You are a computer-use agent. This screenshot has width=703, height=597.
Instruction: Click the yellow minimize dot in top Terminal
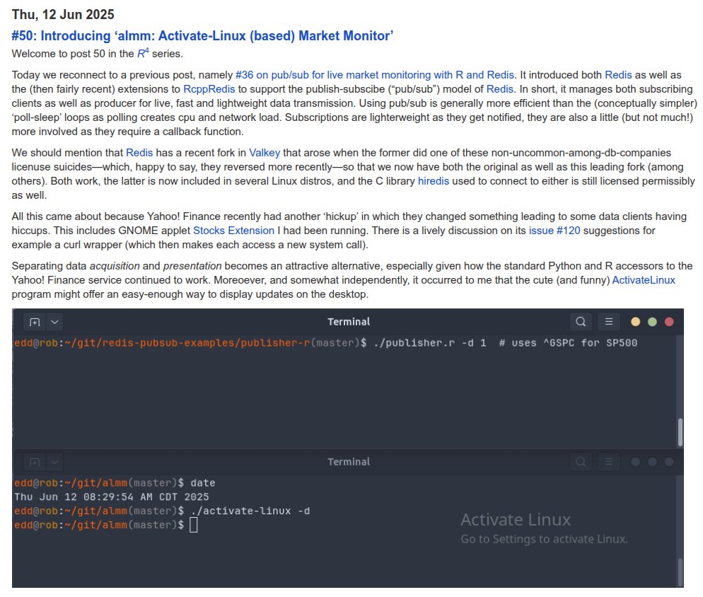point(635,322)
